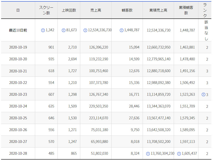Select the 2020-10-28 date cell

click(x=18, y=154)
